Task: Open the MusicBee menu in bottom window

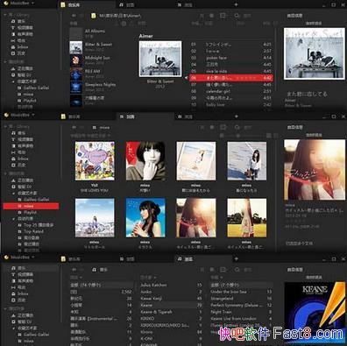Action: click(19, 258)
